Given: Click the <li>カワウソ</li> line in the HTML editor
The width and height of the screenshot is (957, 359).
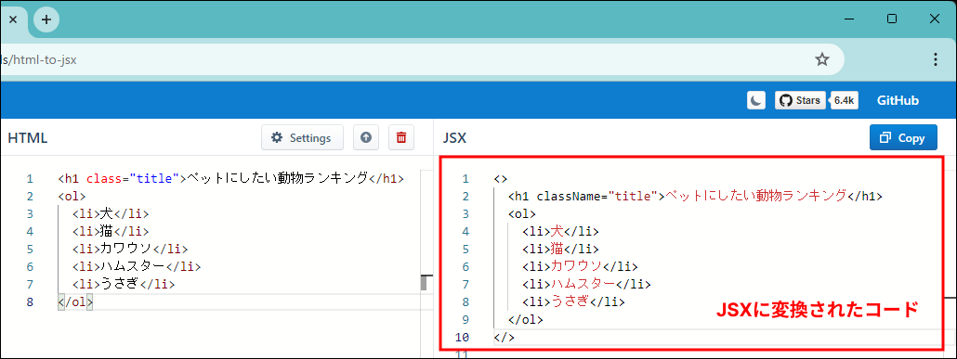Looking at the screenshot, I should click(130, 250).
